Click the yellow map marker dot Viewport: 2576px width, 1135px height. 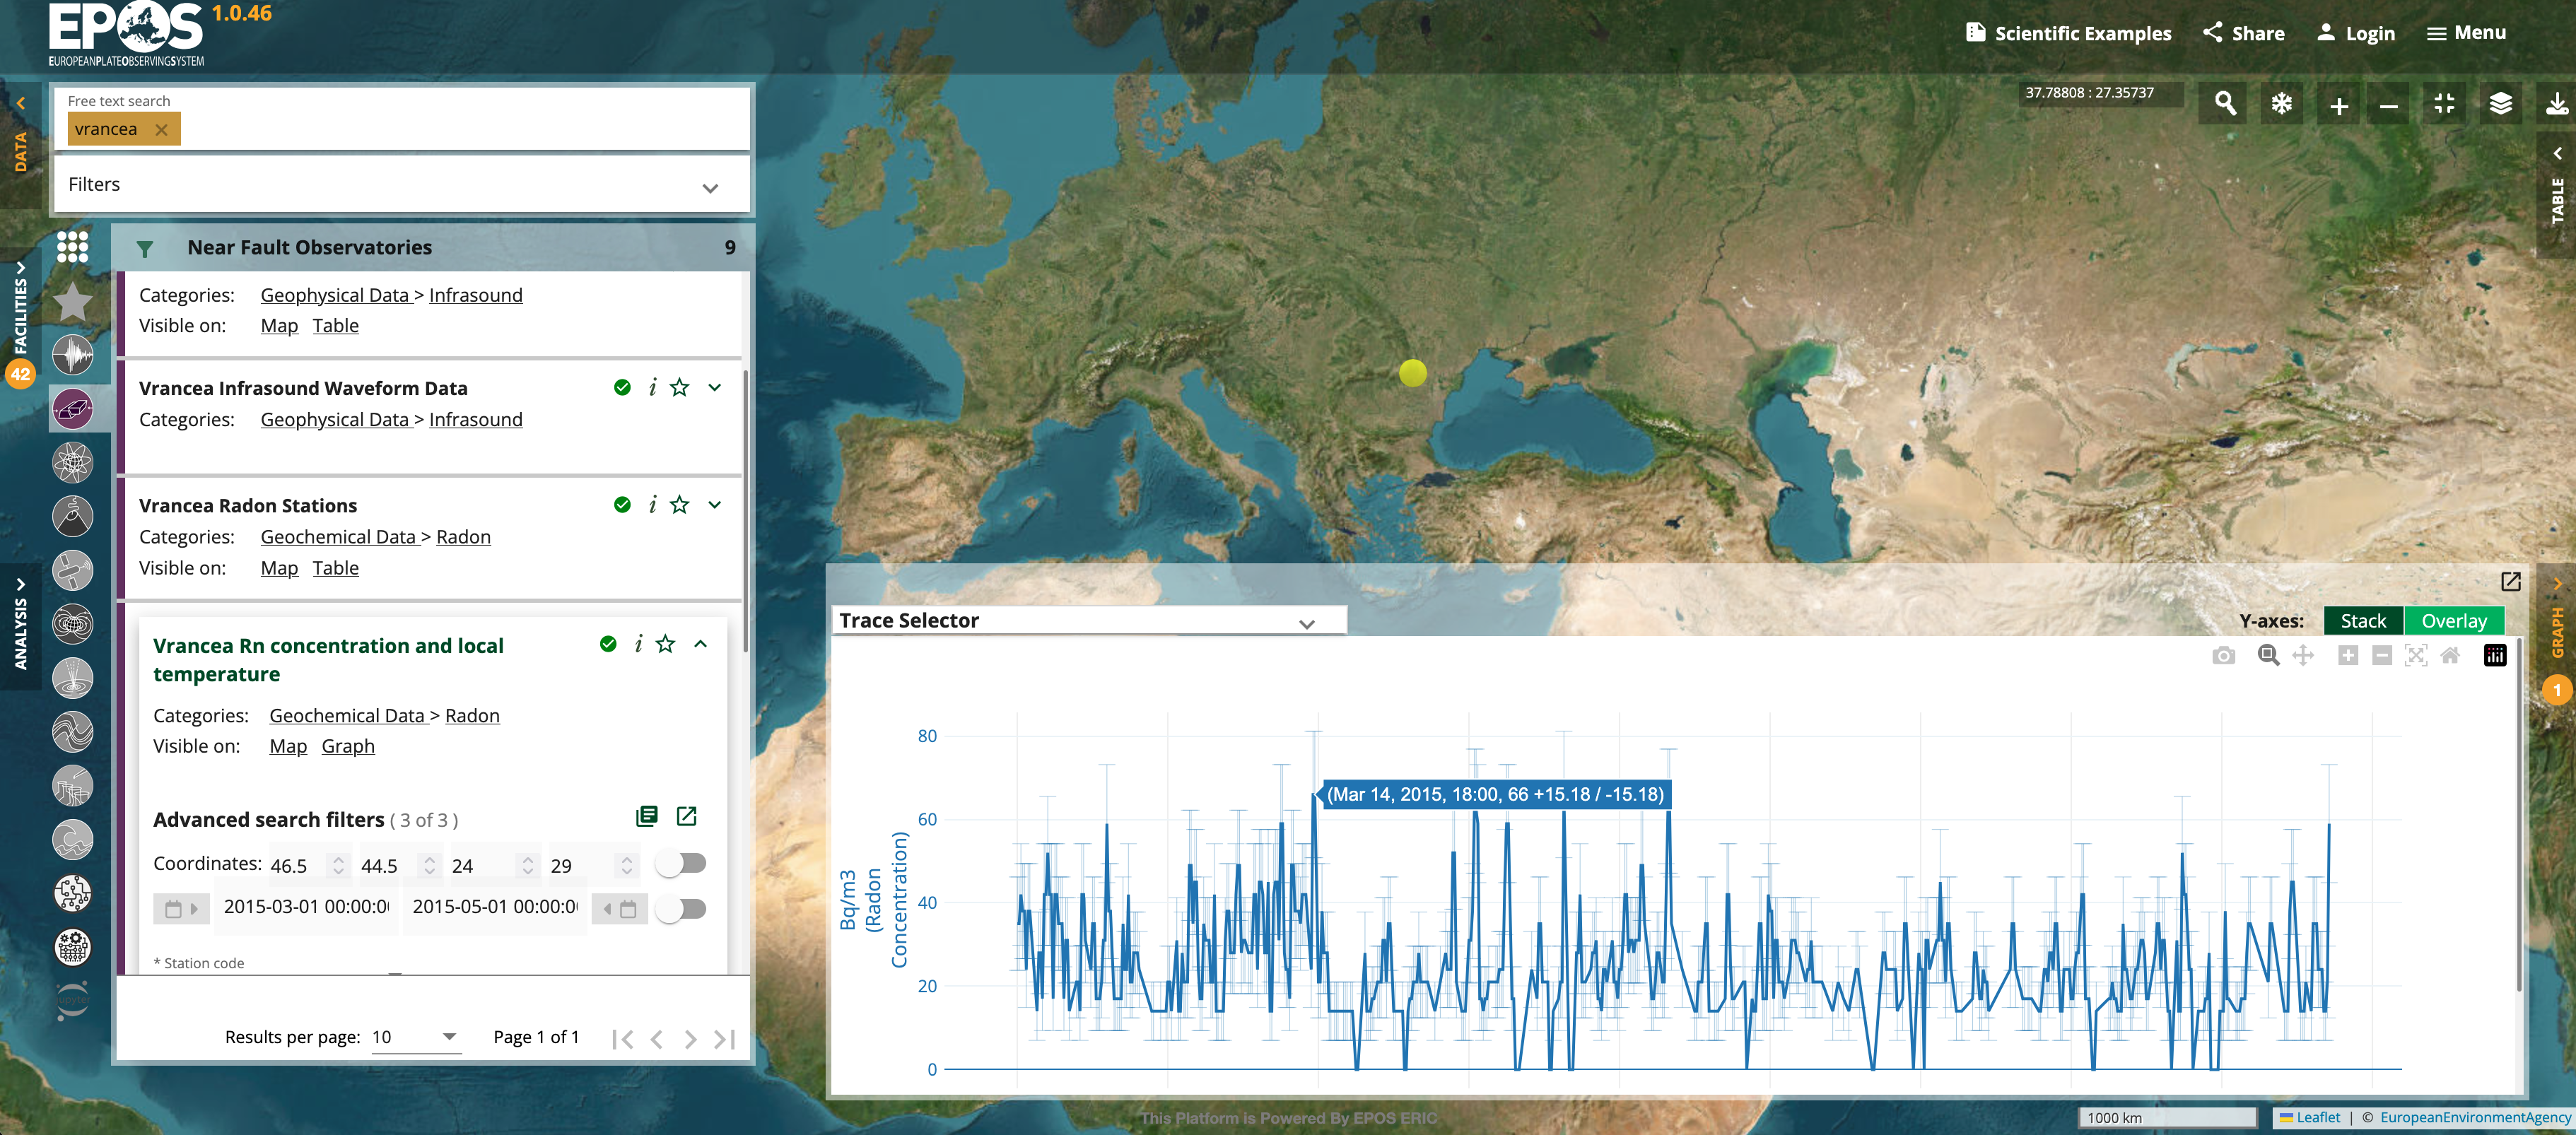[1412, 373]
